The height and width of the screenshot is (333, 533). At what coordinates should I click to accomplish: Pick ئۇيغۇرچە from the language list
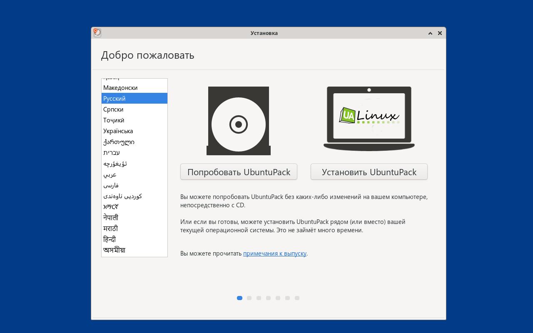tap(134, 164)
